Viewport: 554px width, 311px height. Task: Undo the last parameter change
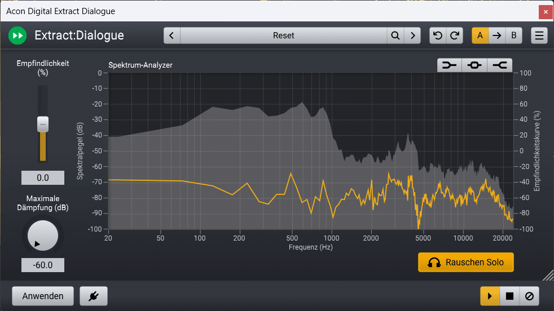pyautogui.click(x=437, y=35)
